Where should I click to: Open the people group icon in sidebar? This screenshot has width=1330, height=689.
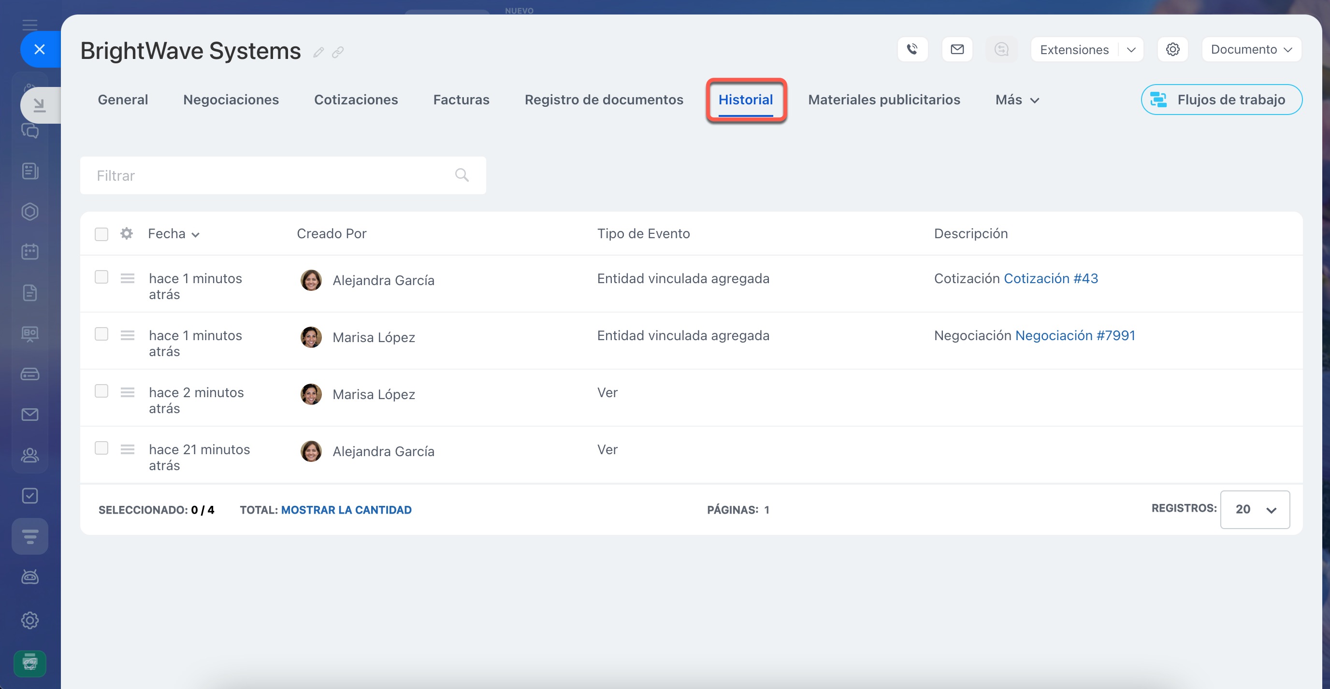point(30,455)
